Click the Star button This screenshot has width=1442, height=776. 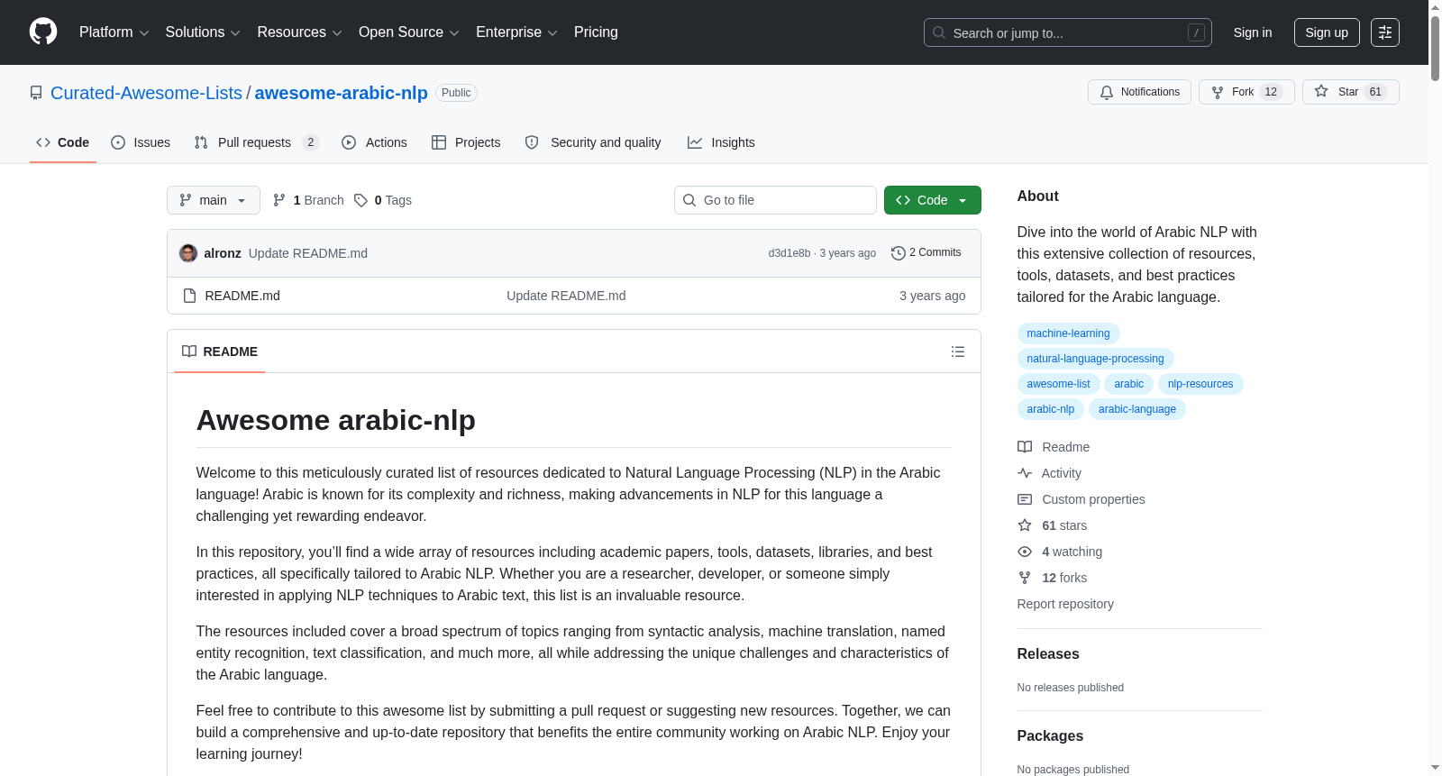(1350, 92)
